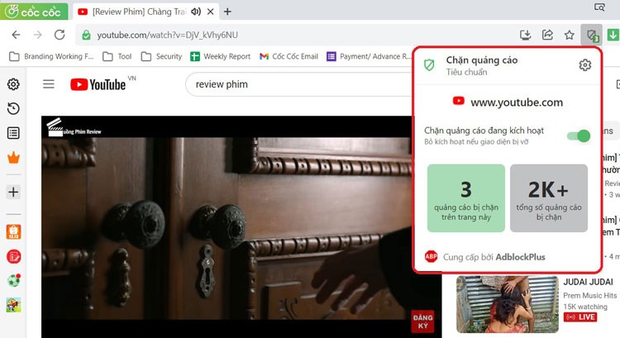
Task: Click the YouTube search box with review phim
Action: [x=298, y=84]
